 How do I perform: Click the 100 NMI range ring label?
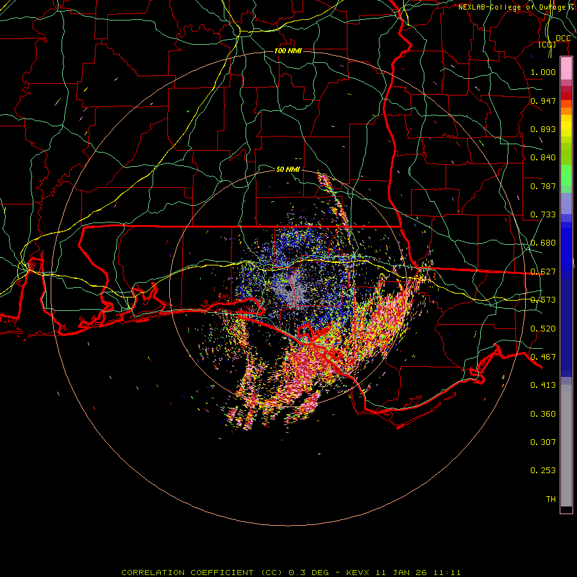coord(288,51)
